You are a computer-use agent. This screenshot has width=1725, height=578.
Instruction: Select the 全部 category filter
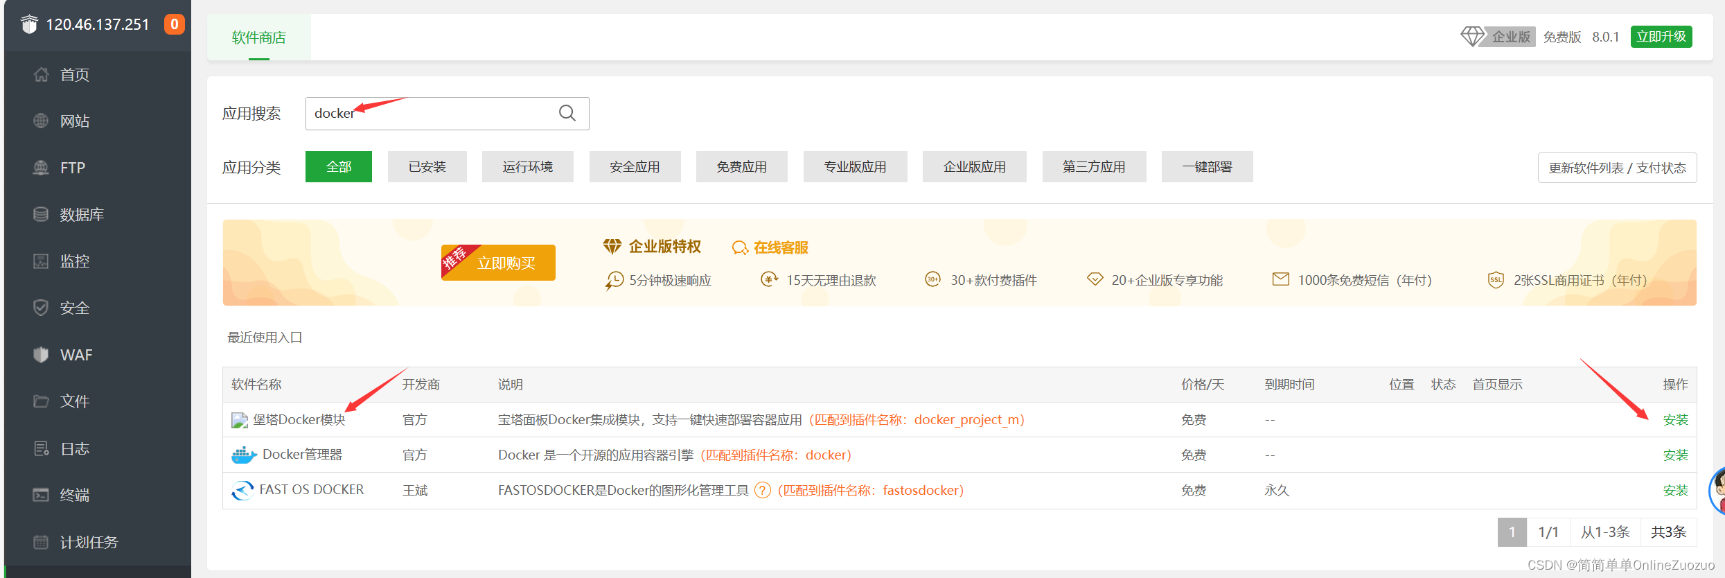(x=339, y=166)
